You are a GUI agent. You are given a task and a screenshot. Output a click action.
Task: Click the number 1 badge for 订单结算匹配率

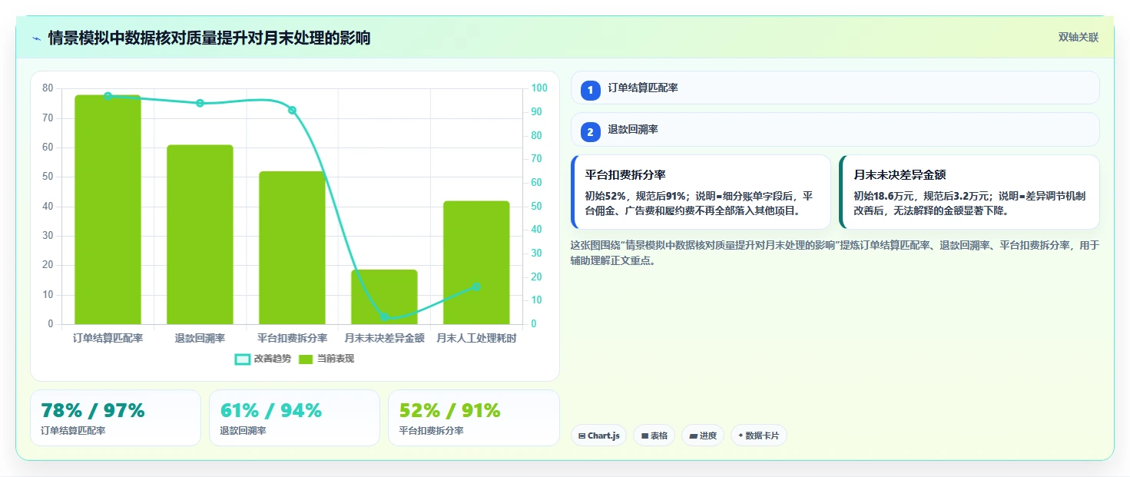tap(591, 91)
